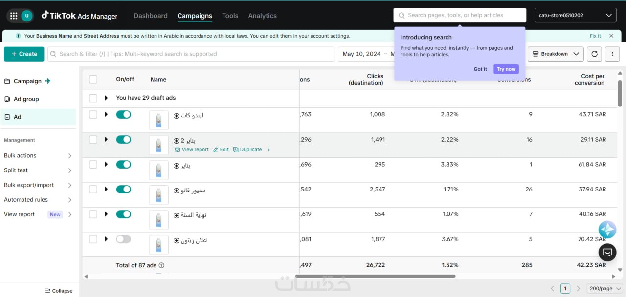This screenshot has height=297, width=626.
Task: Go to next page arrow
Action: pyautogui.click(x=578, y=289)
